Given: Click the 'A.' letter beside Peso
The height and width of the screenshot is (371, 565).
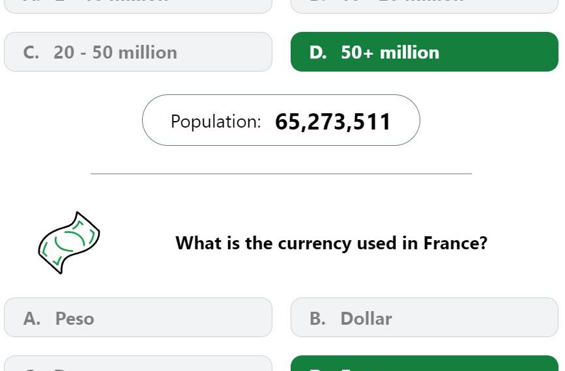Looking at the screenshot, I should [x=32, y=319].
